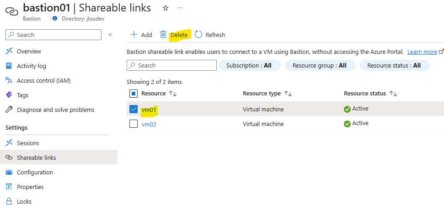Click the Active status text for vm02
This screenshot has height=210, width=444.
coord(360,123)
